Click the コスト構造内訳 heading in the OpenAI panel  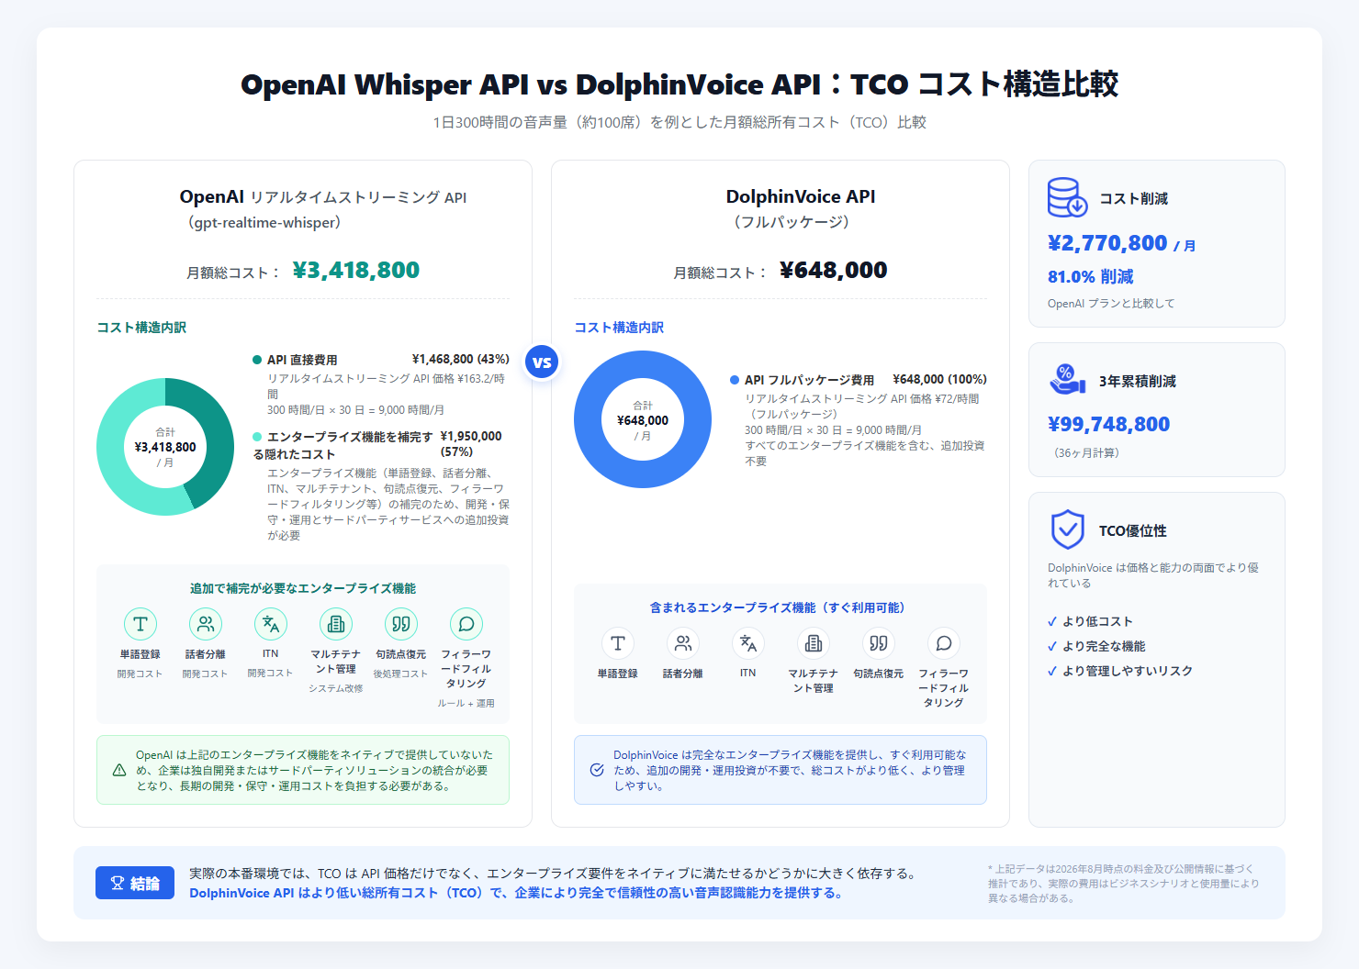[x=141, y=328]
